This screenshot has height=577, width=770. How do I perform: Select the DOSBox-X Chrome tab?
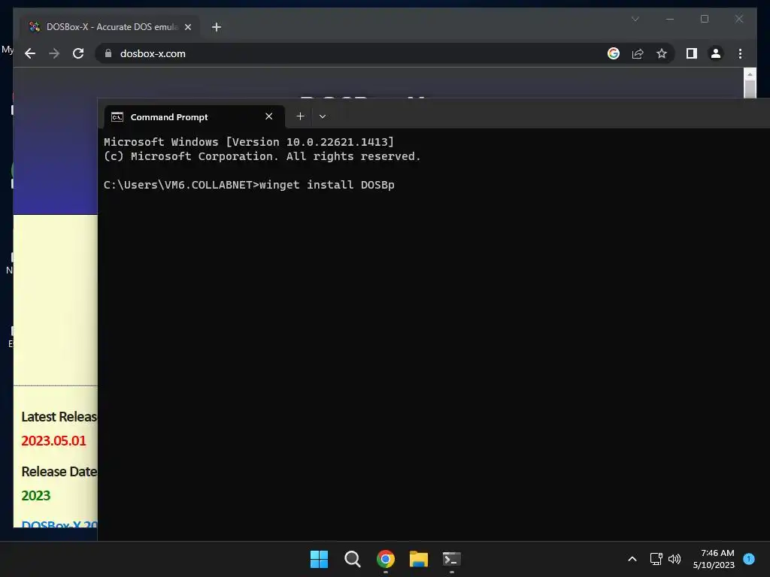click(x=110, y=27)
